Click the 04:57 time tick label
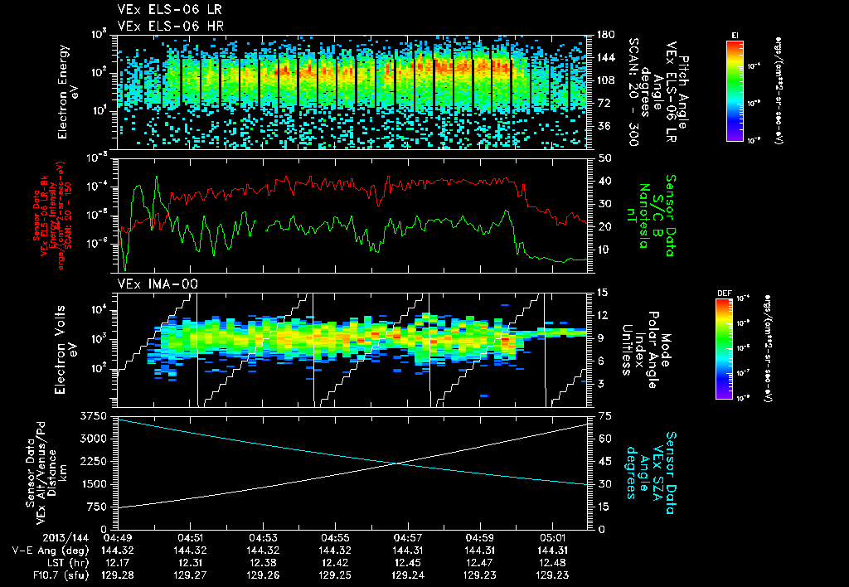This screenshot has height=587, width=849. pos(408,539)
